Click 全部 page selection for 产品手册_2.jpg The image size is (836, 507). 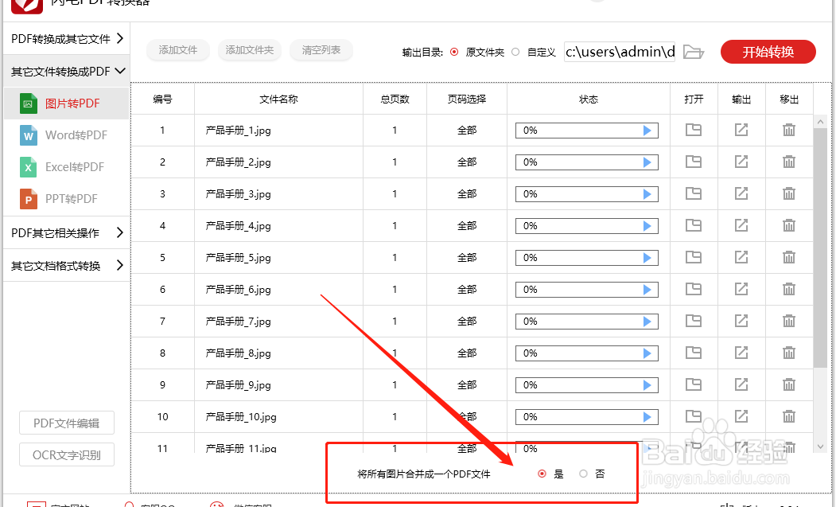pos(466,162)
